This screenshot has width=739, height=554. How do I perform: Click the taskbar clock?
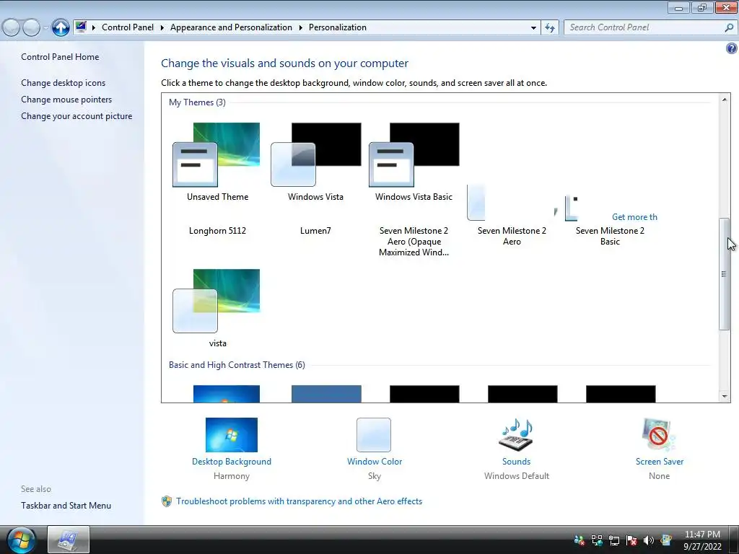coord(702,540)
